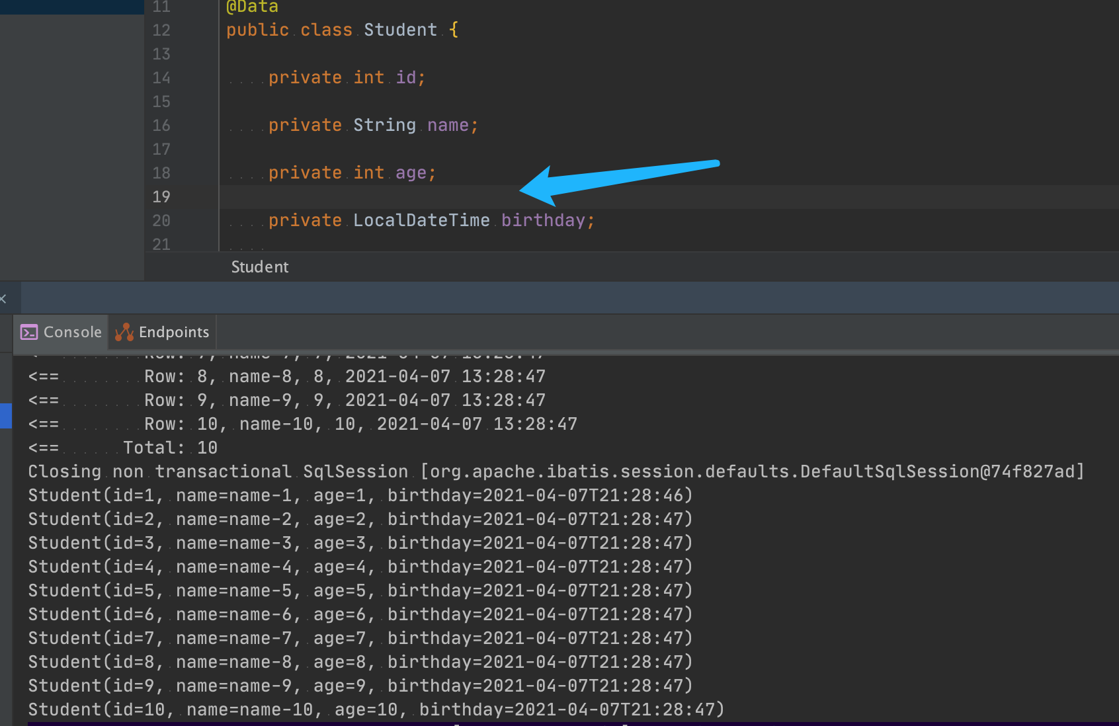
Task: Click output line Student(id=7, name=name-7
Action: point(360,638)
